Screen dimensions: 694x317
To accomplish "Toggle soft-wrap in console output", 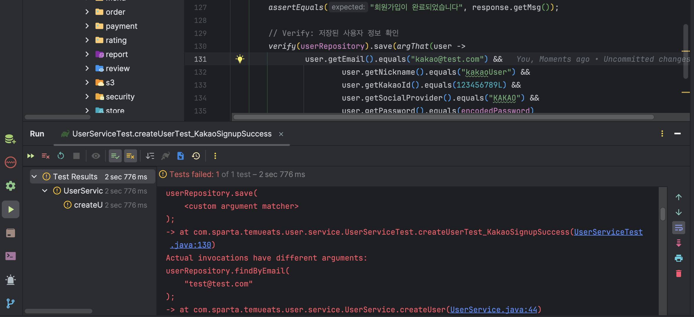I will pyautogui.click(x=679, y=228).
